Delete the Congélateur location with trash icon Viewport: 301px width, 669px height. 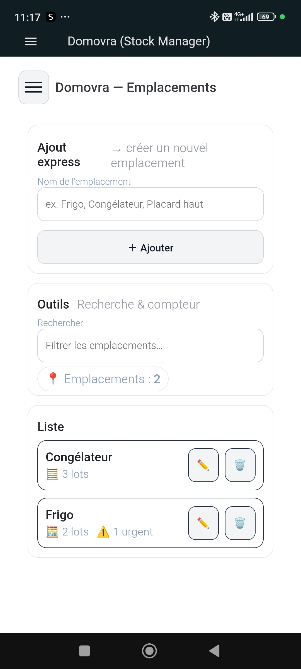(240, 465)
